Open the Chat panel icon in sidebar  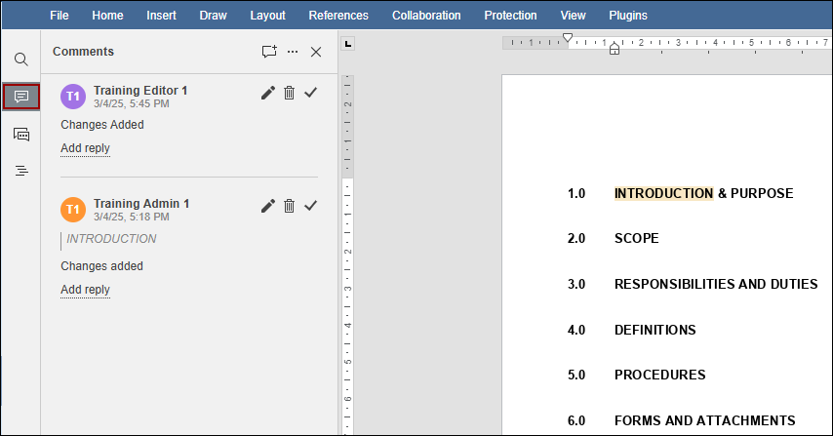[20, 134]
